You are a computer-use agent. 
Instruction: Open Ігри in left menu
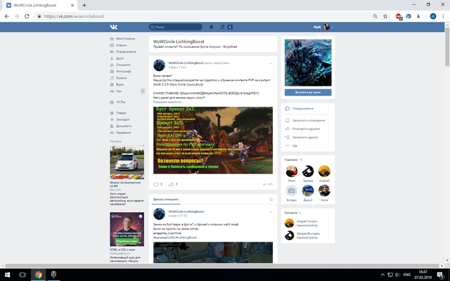(x=119, y=91)
